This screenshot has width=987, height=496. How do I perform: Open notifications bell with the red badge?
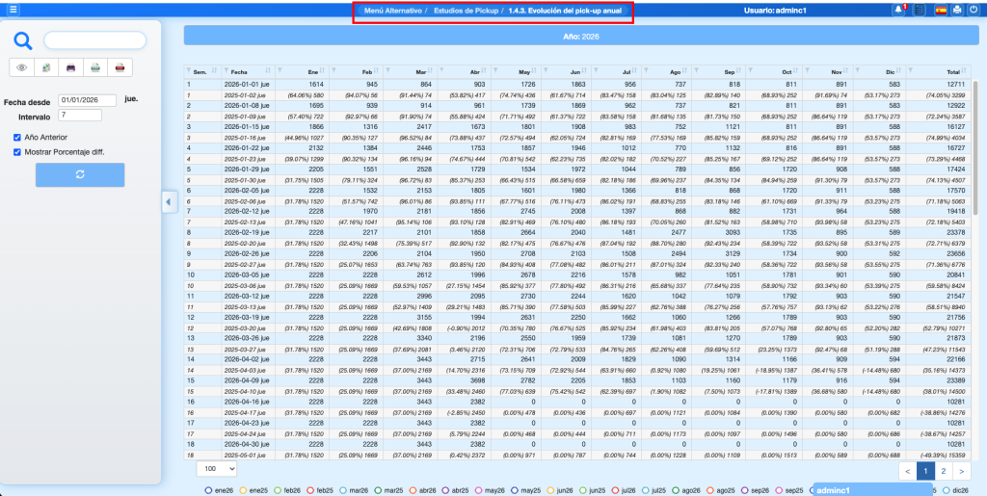[899, 10]
